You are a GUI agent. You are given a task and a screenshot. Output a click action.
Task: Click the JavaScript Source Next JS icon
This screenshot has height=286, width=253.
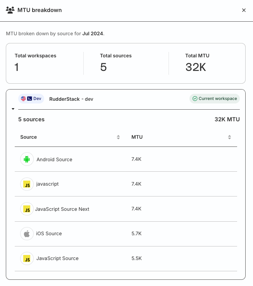click(x=27, y=209)
